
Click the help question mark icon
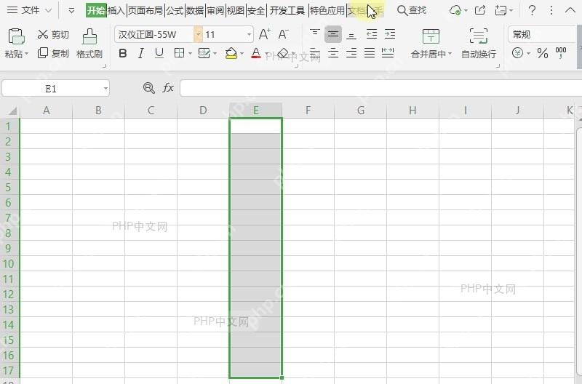pos(532,10)
